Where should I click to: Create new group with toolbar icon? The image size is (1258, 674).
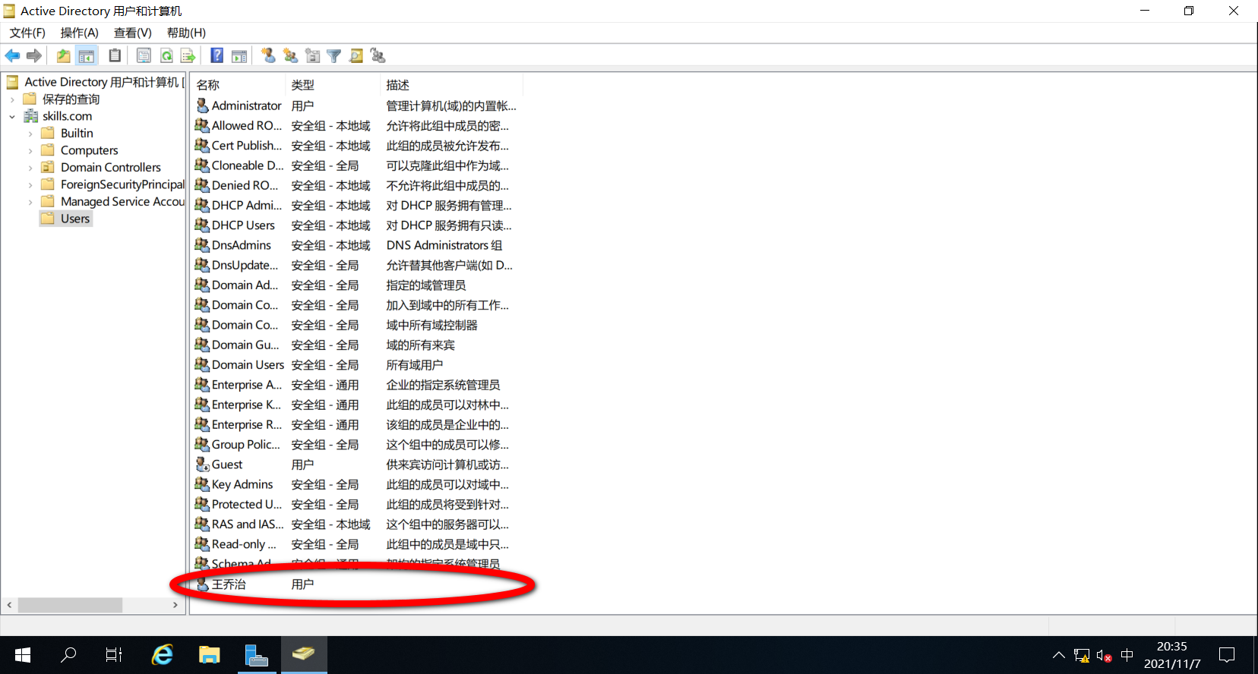pos(290,55)
